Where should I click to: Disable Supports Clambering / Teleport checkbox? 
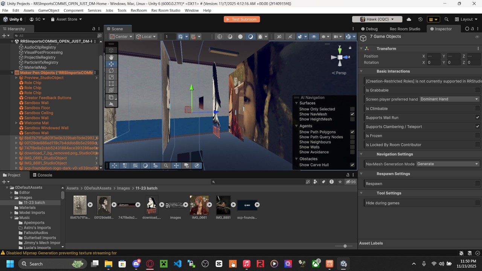point(477,126)
